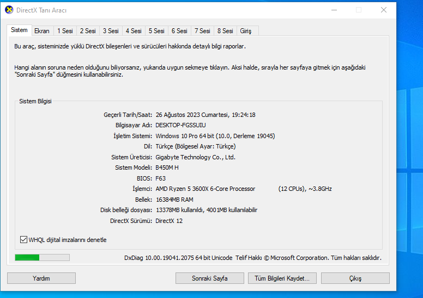Click the BIOS value F63
The width and height of the screenshot is (423, 298).
160,178
